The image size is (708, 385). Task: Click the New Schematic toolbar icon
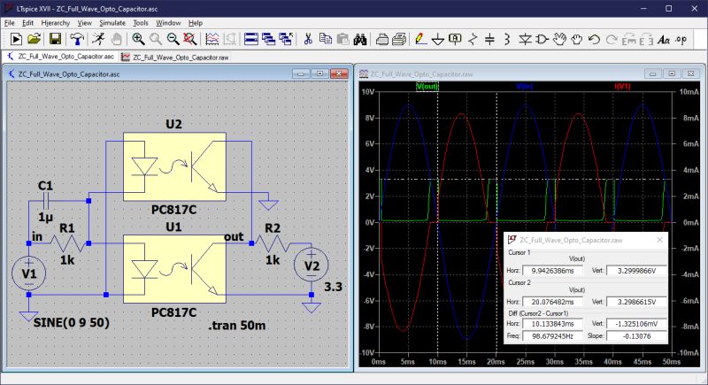tap(16, 39)
